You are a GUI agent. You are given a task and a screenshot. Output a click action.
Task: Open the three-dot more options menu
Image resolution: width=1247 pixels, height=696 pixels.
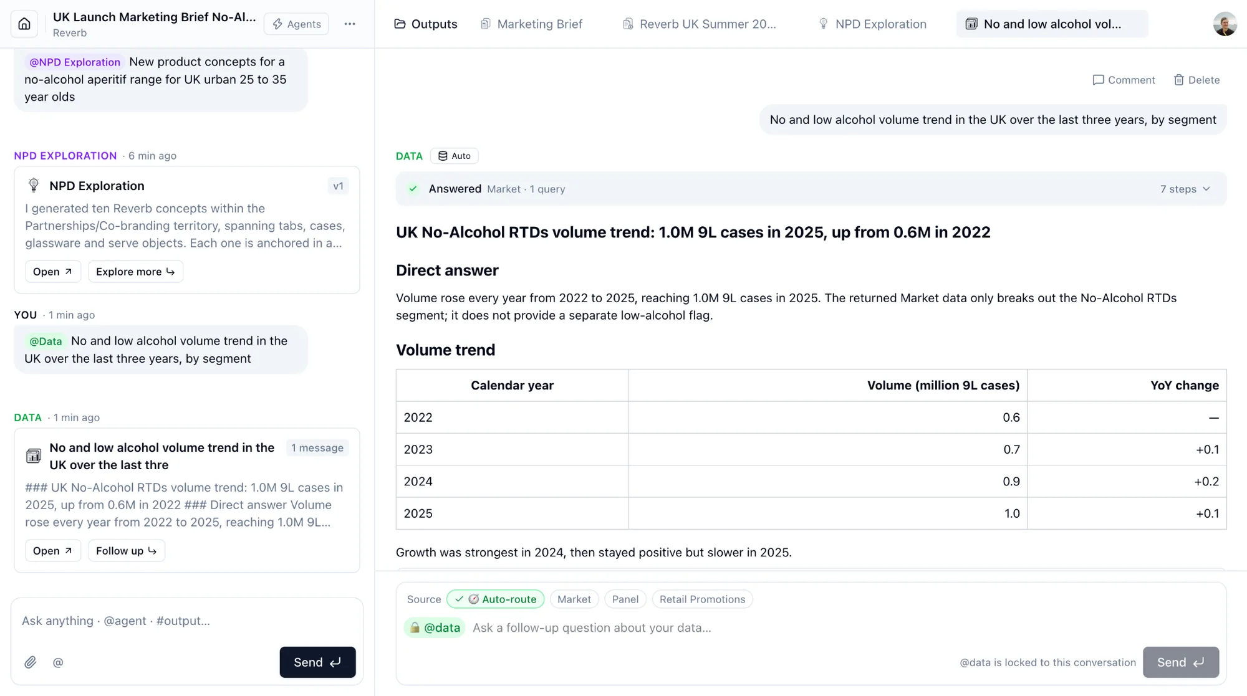pyautogui.click(x=350, y=24)
